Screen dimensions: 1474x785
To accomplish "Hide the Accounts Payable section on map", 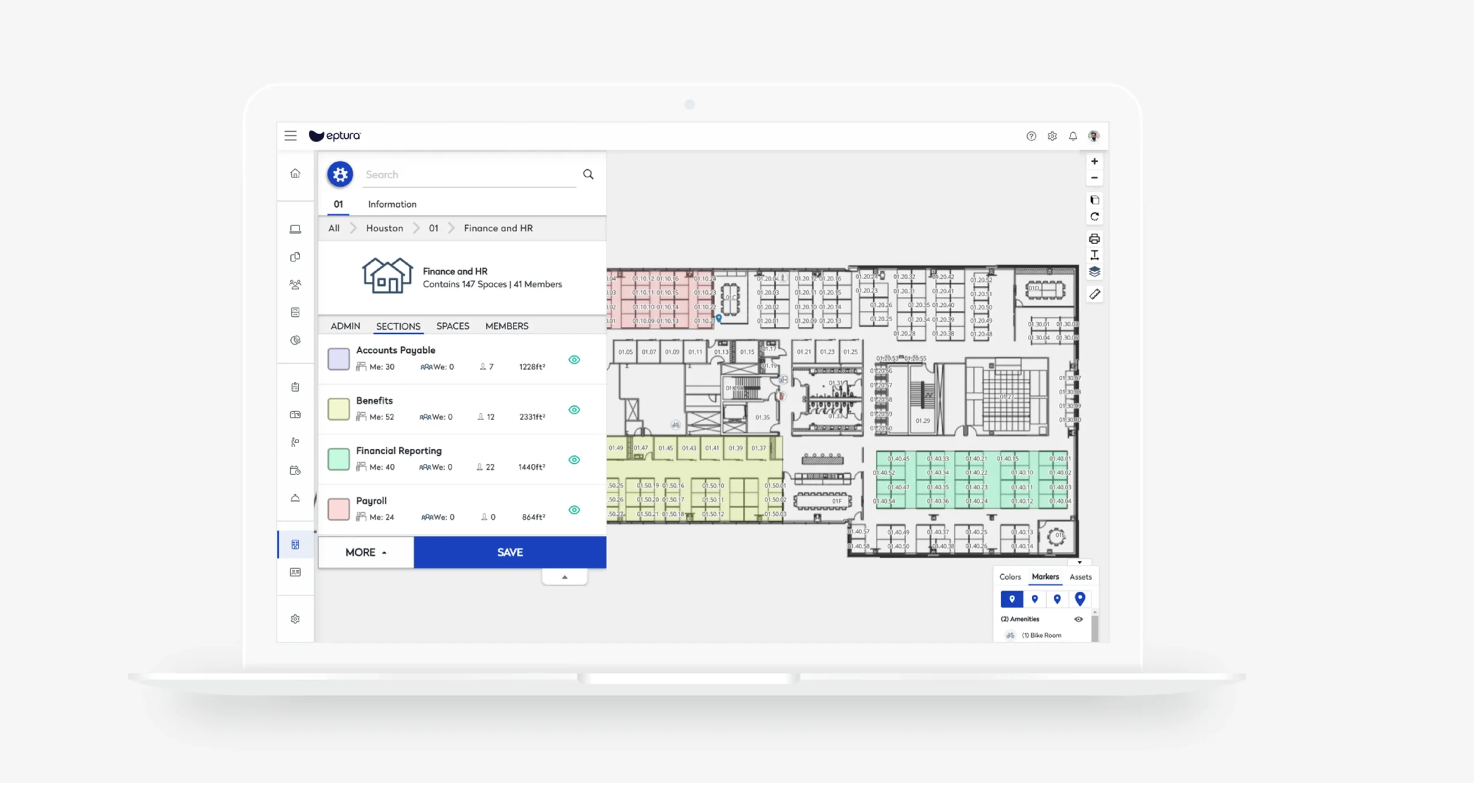I will pos(574,360).
